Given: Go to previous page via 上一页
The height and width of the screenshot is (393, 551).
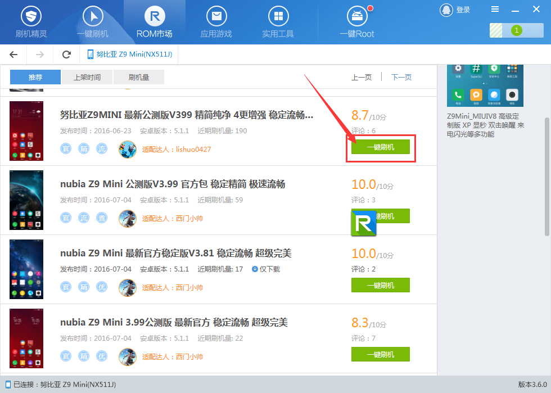Looking at the screenshot, I should [362, 77].
